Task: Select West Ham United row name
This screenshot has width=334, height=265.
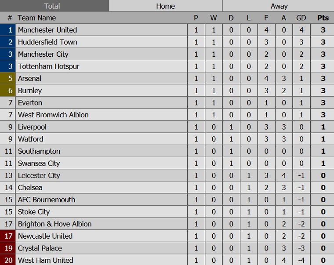Action: click(x=45, y=260)
